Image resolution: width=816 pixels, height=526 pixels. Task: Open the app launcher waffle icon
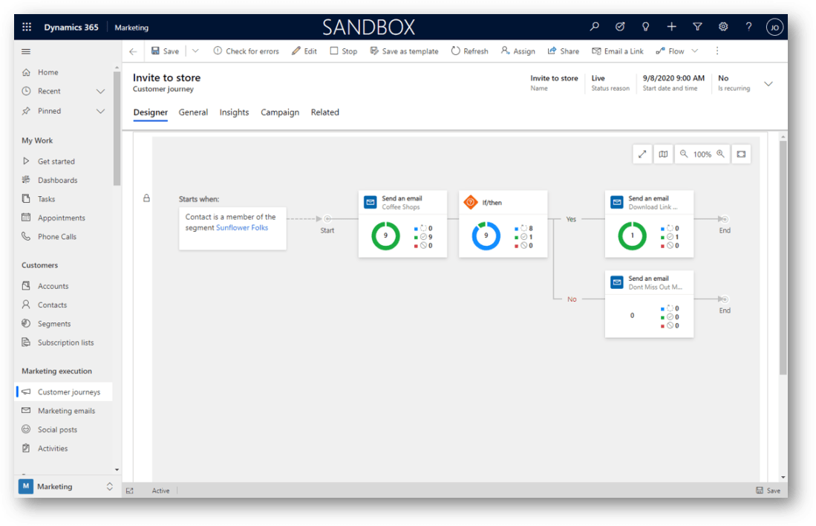(x=27, y=27)
